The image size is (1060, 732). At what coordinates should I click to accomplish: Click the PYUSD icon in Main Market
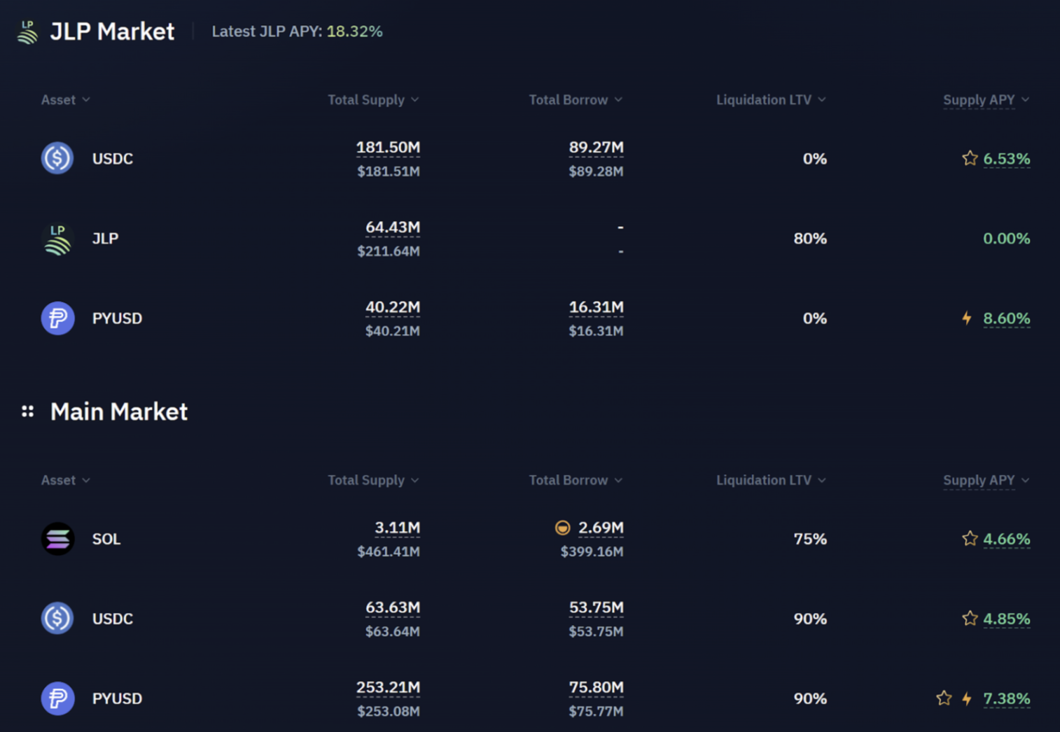point(57,698)
